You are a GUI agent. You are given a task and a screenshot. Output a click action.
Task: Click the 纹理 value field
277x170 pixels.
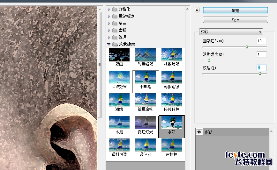261,67
